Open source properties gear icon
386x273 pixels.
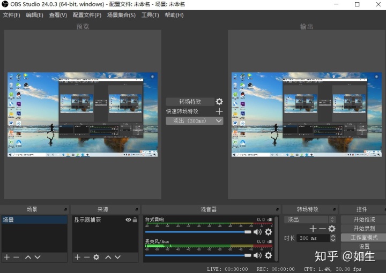pos(96,257)
